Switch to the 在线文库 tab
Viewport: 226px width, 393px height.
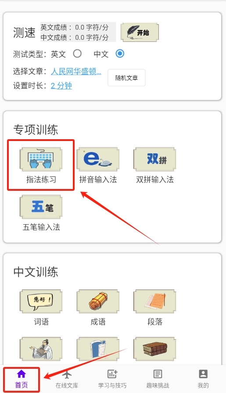(67, 379)
